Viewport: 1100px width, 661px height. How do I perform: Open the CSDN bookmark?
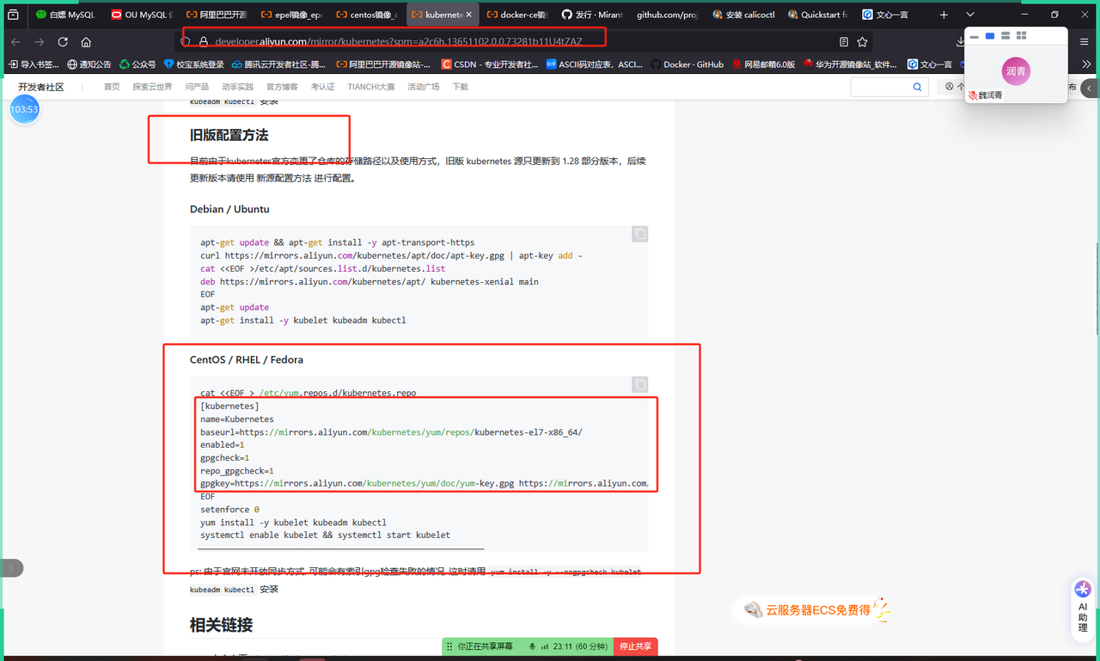click(x=490, y=64)
